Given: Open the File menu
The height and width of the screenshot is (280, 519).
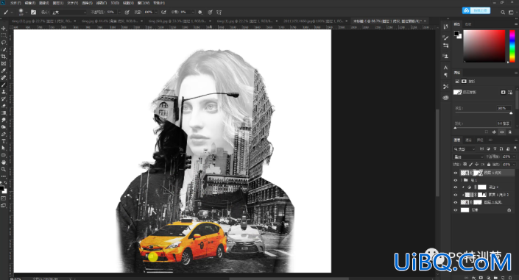Looking at the screenshot, I should tap(15, 3).
